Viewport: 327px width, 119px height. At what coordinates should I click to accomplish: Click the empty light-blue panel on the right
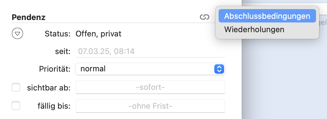click(284, 79)
